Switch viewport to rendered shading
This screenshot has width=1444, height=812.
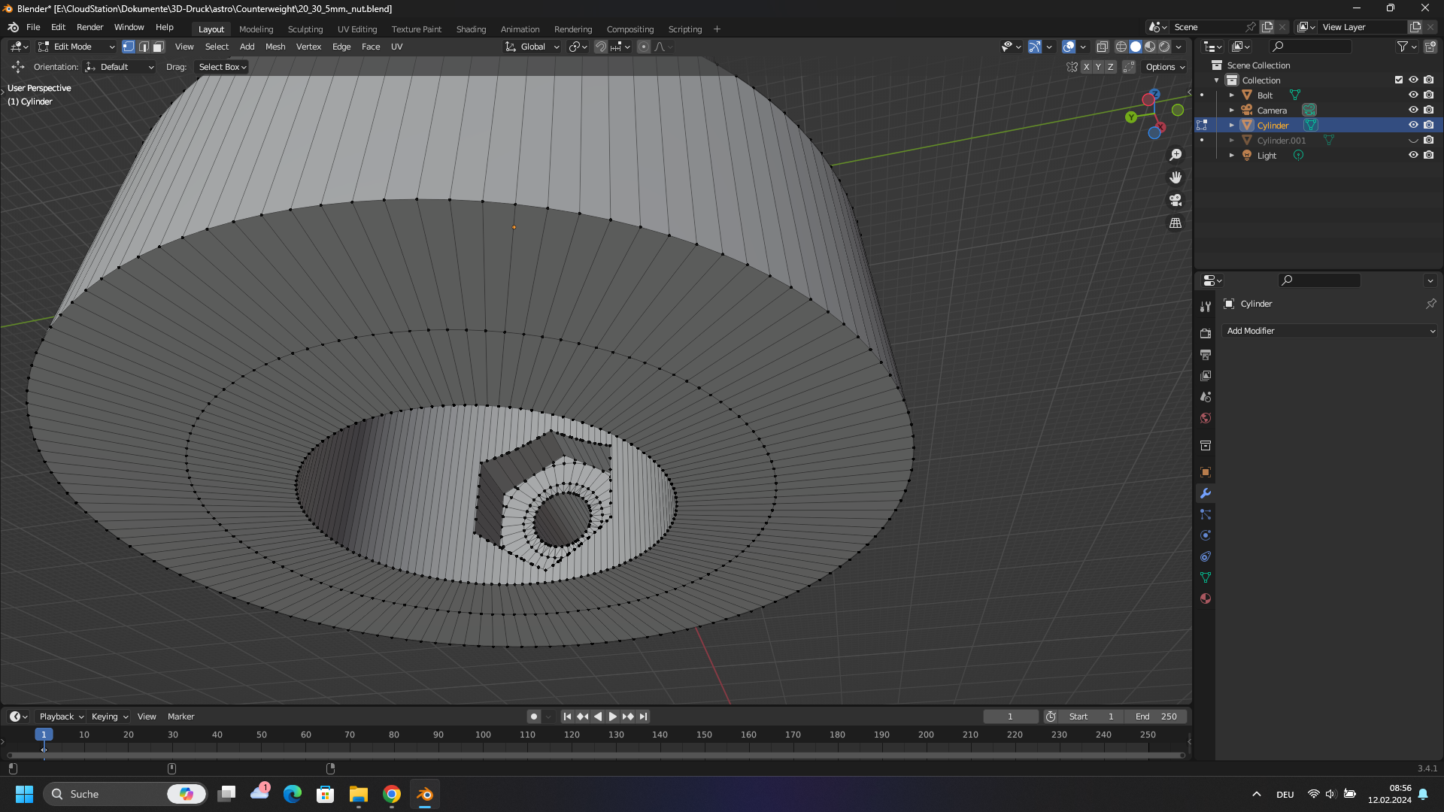[x=1164, y=47]
